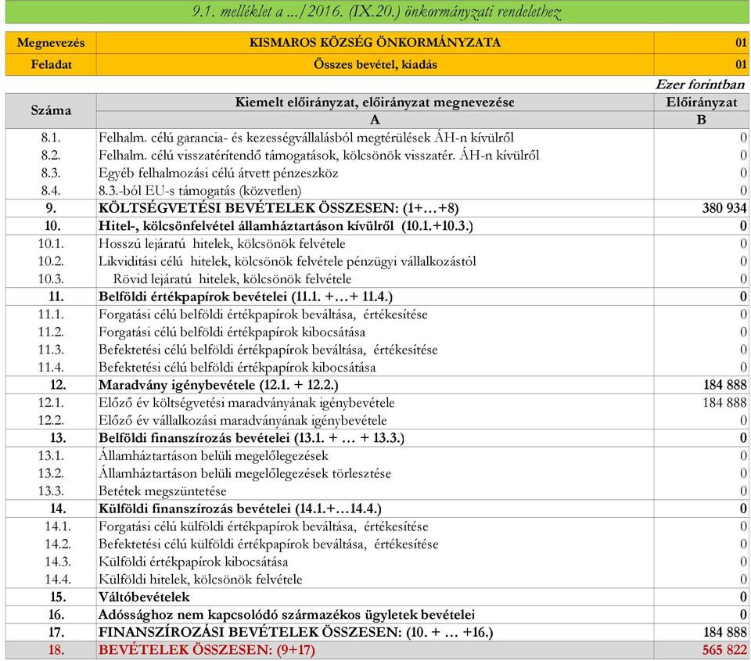Click the green header '9.1. melléklet a .../2016.'

tap(376, 12)
